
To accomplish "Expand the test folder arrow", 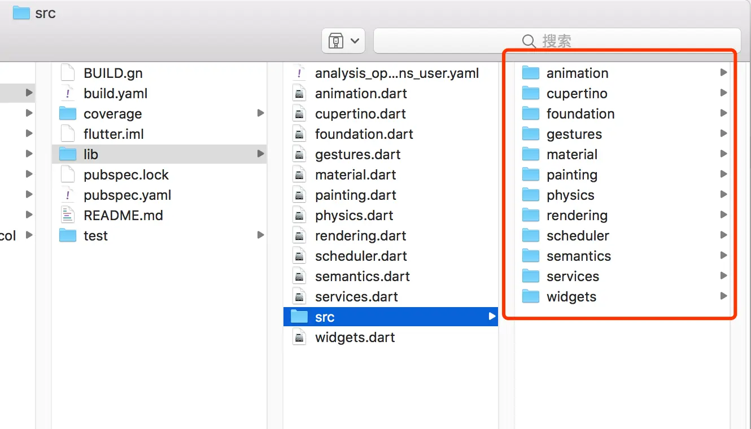I will [x=260, y=235].
